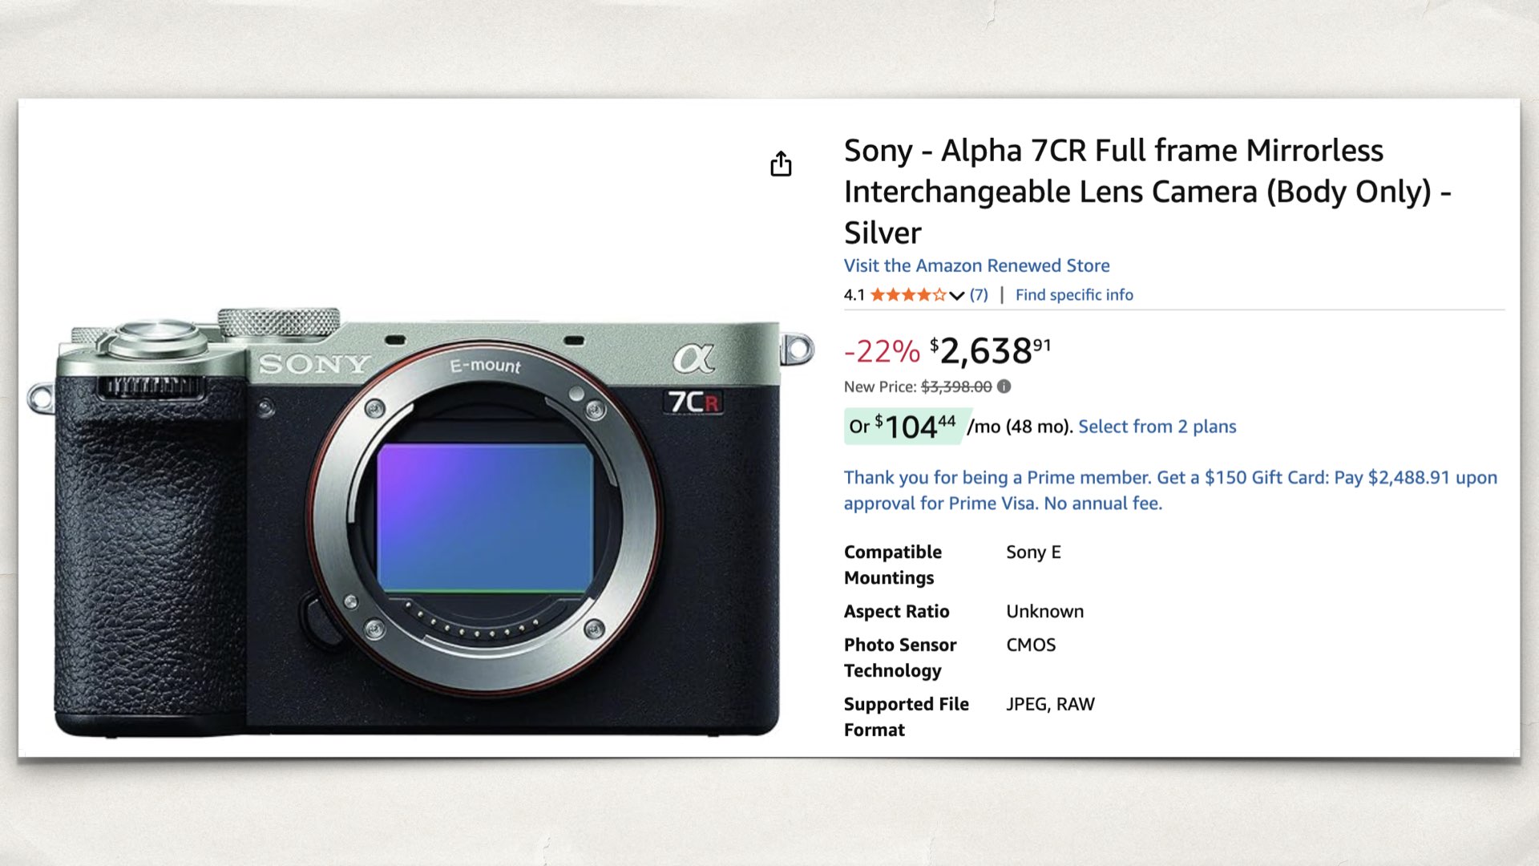Click the Sony E compatible mounting value
Image resolution: width=1539 pixels, height=866 pixels.
[1034, 552]
